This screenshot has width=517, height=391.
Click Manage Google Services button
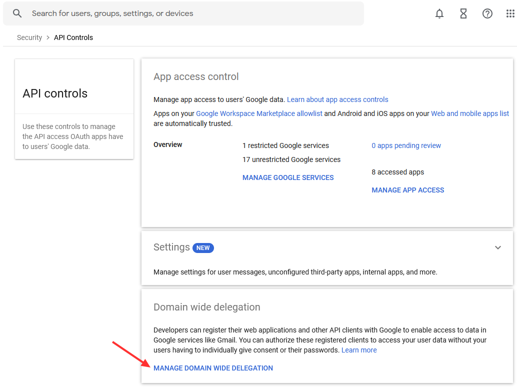click(x=288, y=177)
